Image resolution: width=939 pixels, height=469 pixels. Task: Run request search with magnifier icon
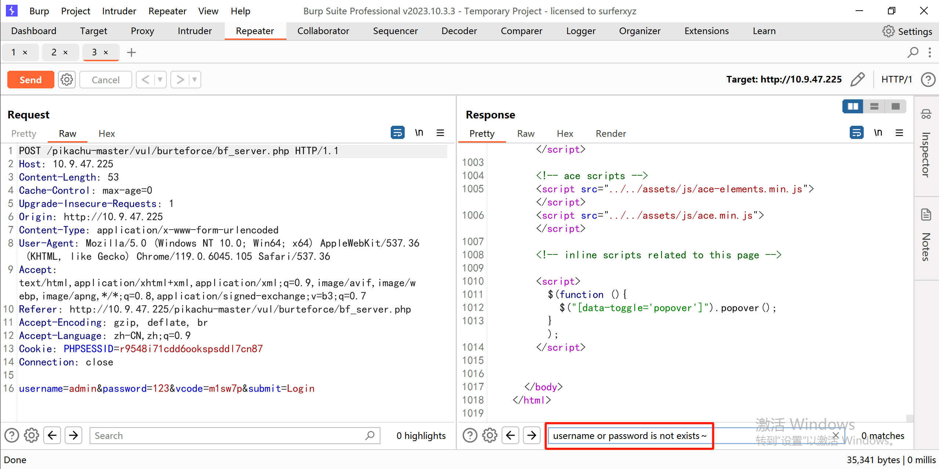point(370,435)
